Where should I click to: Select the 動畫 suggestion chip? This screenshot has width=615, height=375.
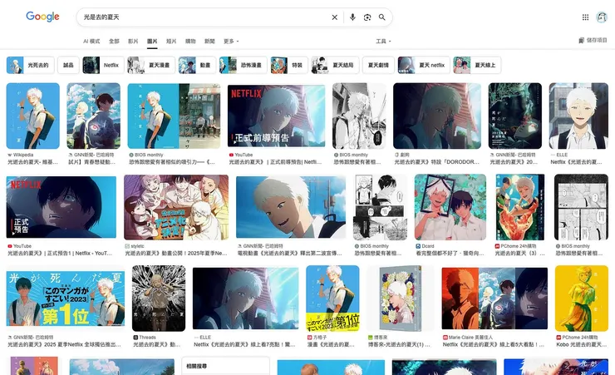tap(197, 65)
